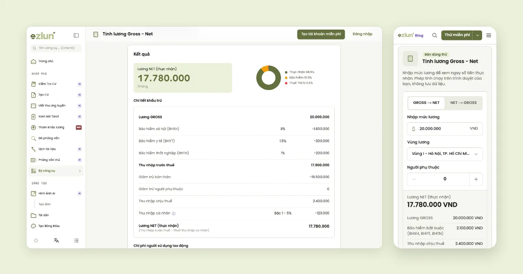Click the Bảo hiểm 10.5% legend entry
Screen dimensions: 523x274
click(x=299, y=77)
